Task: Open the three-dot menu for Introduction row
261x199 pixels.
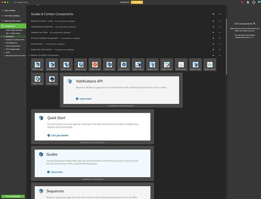Action: 220,44
